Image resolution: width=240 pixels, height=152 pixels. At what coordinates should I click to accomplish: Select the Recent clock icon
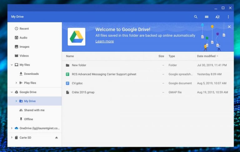(x=16, y=29)
